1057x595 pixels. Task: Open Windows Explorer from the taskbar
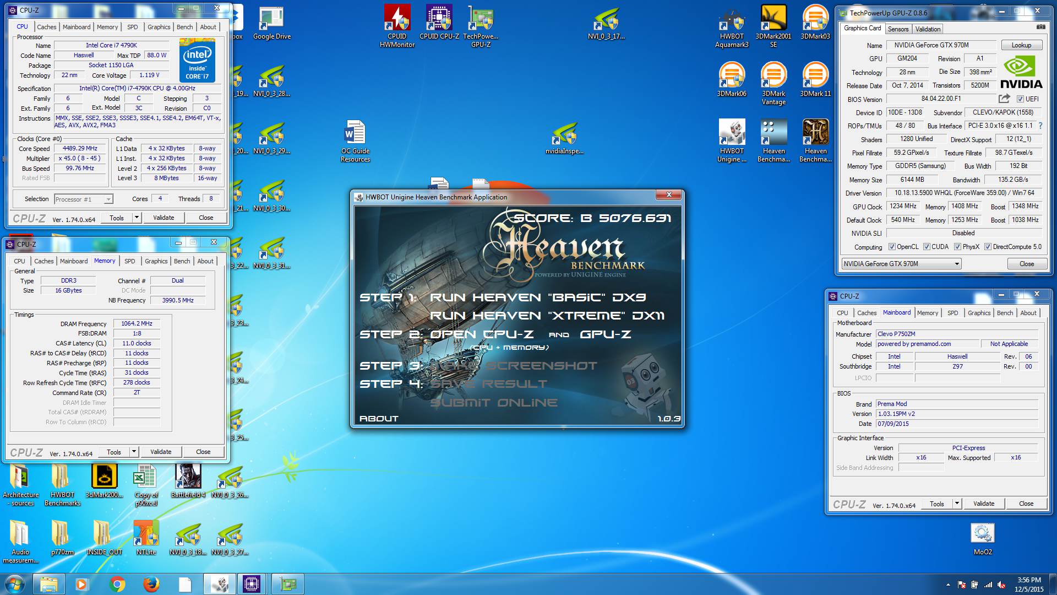click(x=48, y=584)
